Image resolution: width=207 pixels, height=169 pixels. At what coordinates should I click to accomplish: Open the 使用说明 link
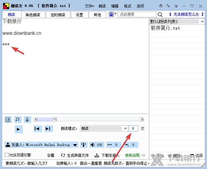point(135,156)
